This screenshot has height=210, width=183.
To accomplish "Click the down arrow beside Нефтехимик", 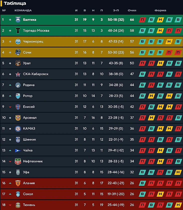I will (x=10, y=161).
